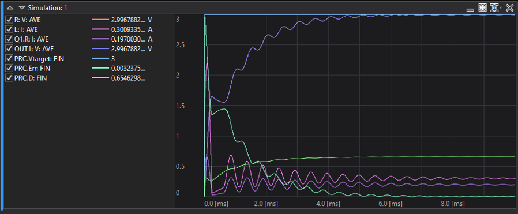518x214 pixels.
Task: Toggle the PRC.D: FIN checkbox
Action: click(x=9, y=78)
